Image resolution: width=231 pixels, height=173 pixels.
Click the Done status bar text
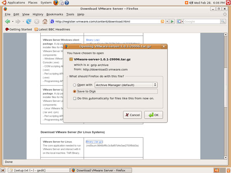[9, 162]
